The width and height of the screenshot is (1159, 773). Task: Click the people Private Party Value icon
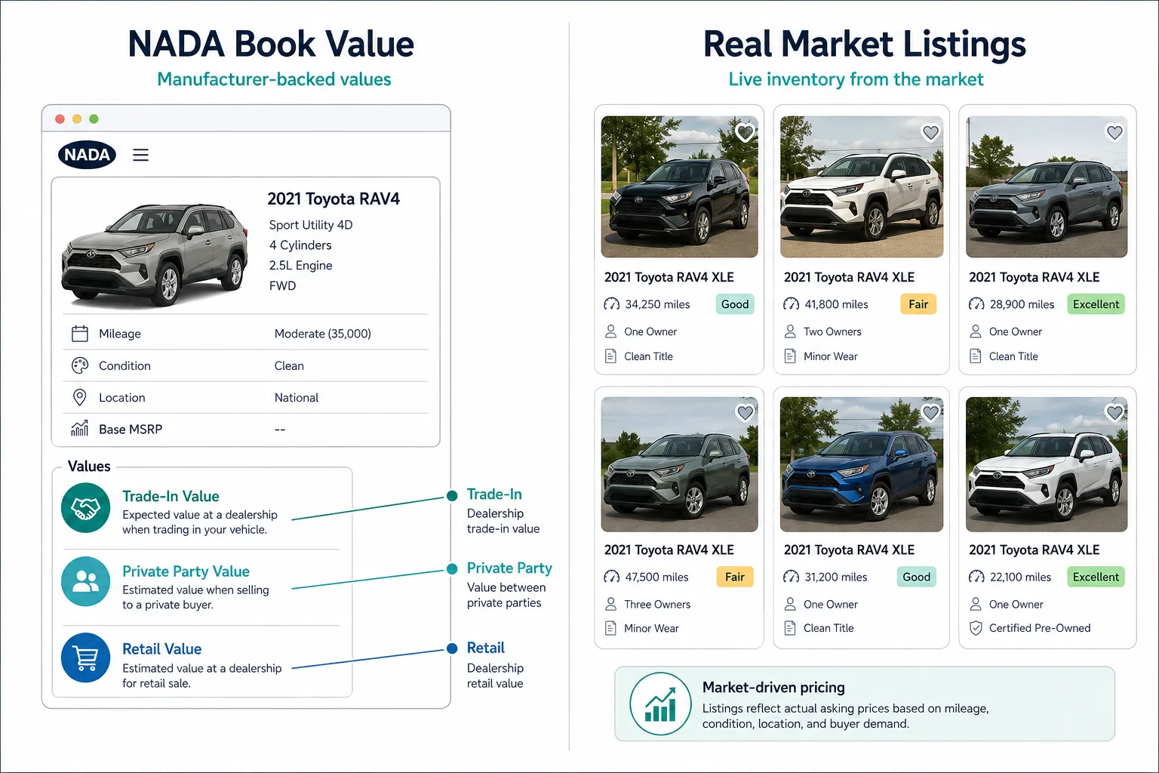tap(85, 581)
